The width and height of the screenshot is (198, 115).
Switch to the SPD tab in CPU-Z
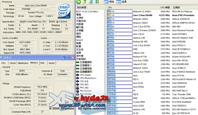[42, 63]
